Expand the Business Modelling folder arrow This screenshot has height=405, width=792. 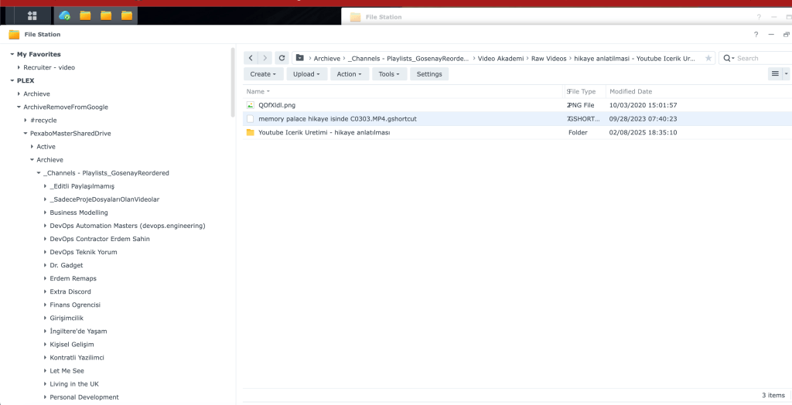click(x=45, y=213)
